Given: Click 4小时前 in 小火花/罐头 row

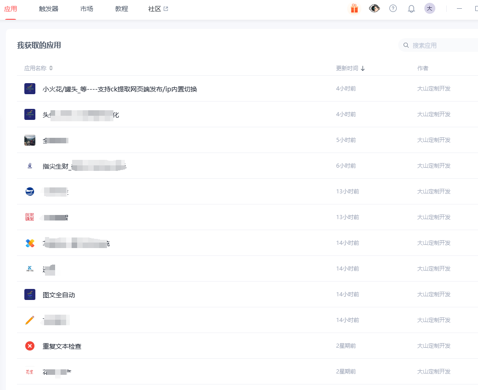Looking at the screenshot, I should tap(346, 89).
